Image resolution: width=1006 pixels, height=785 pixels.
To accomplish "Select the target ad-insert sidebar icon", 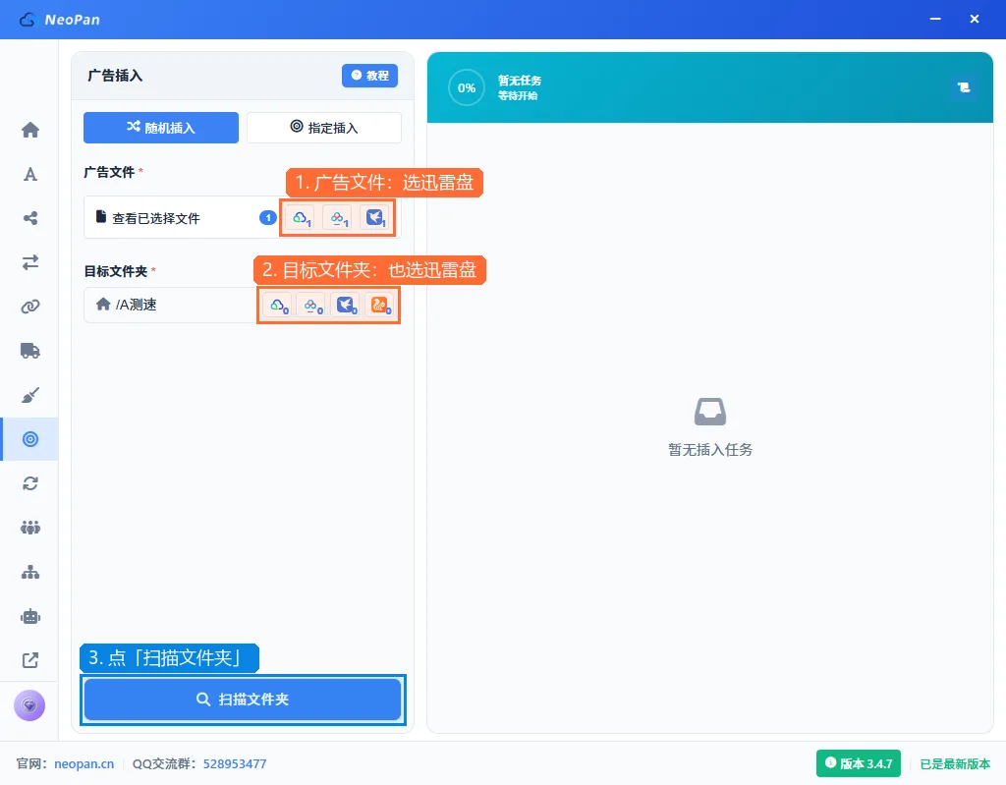I will point(30,439).
